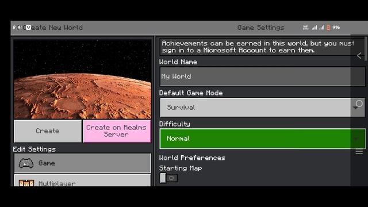Viewport: 368px width, 207px height.
Task: Open the Default Game Mode dropdown
Action: tap(262, 108)
